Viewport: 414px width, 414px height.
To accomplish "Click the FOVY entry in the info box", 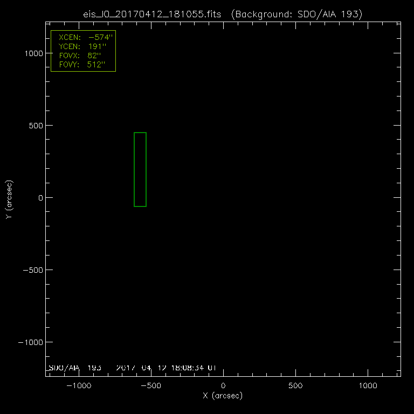I will (x=82, y=65).
